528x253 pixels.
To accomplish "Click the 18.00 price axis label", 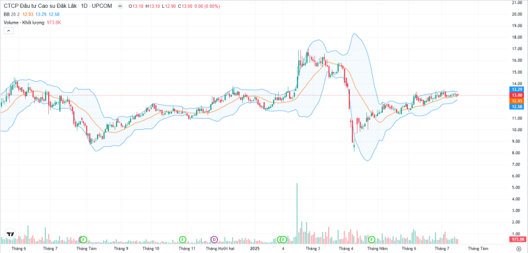I will pyautogui.click(x=517, y=38).
